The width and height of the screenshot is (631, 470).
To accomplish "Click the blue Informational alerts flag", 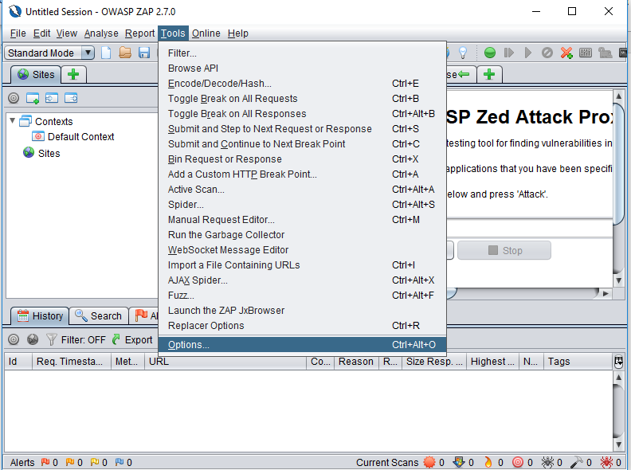I will pos(120,462).
